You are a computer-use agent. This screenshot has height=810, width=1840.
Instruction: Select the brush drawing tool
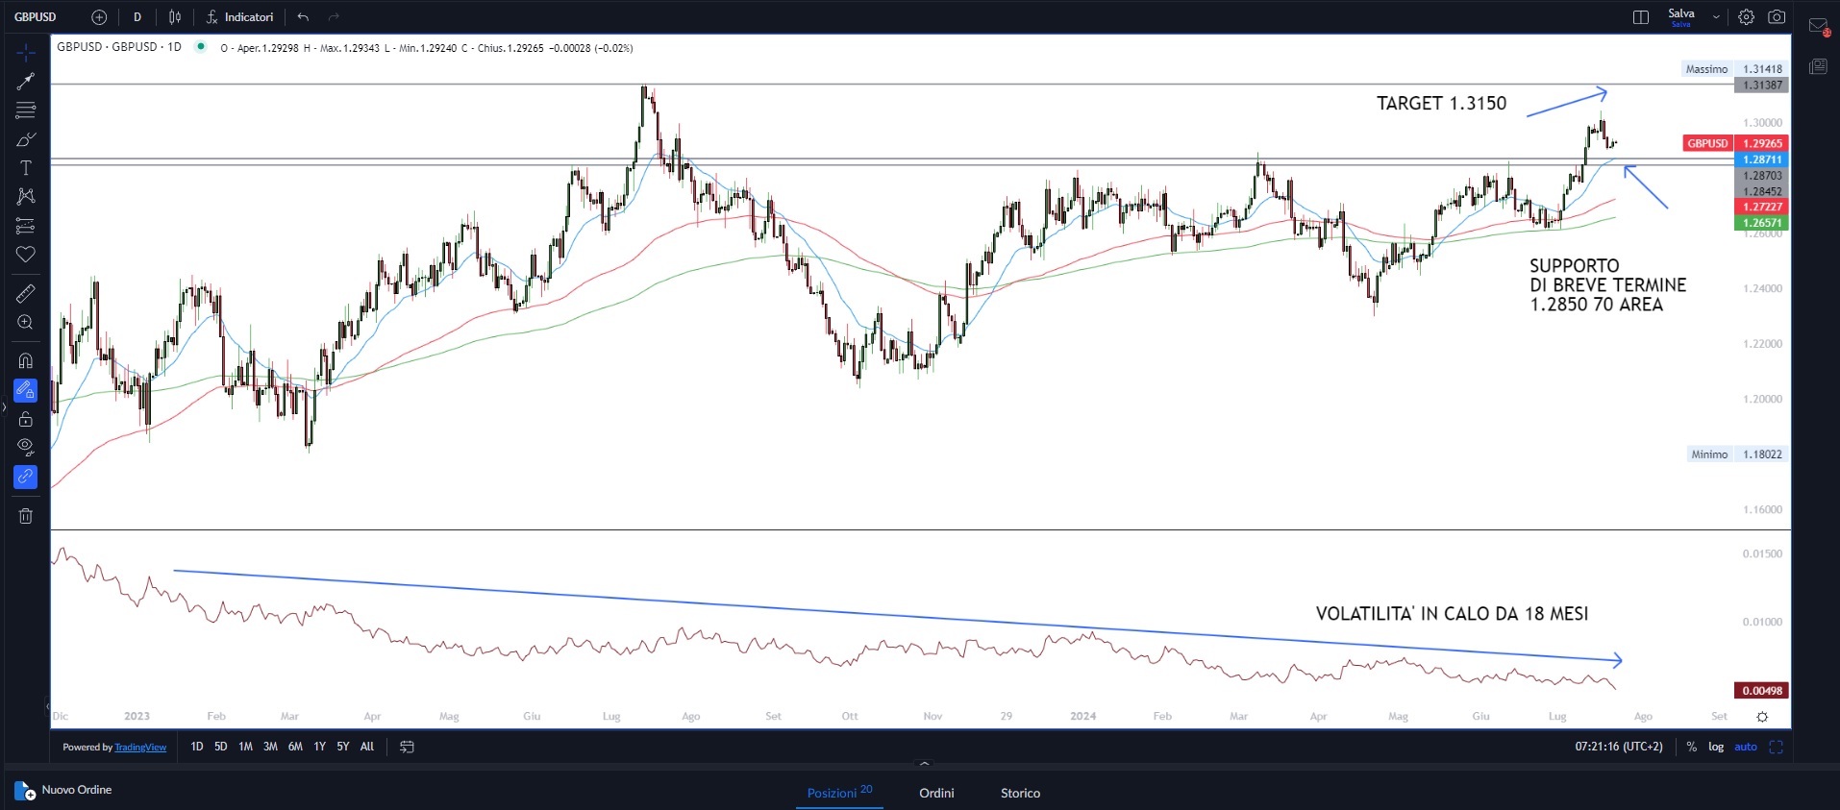26,140
